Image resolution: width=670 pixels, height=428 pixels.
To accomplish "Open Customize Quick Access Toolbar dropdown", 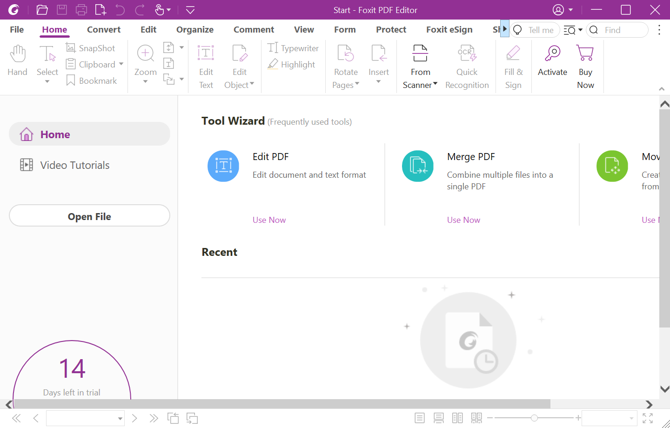I will [x=190, y=10].
